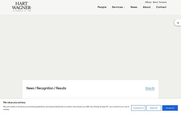This screenshot has width=181, height=113.
Task: Open the search magnifier icon
Action: click(x=178, y=23)
